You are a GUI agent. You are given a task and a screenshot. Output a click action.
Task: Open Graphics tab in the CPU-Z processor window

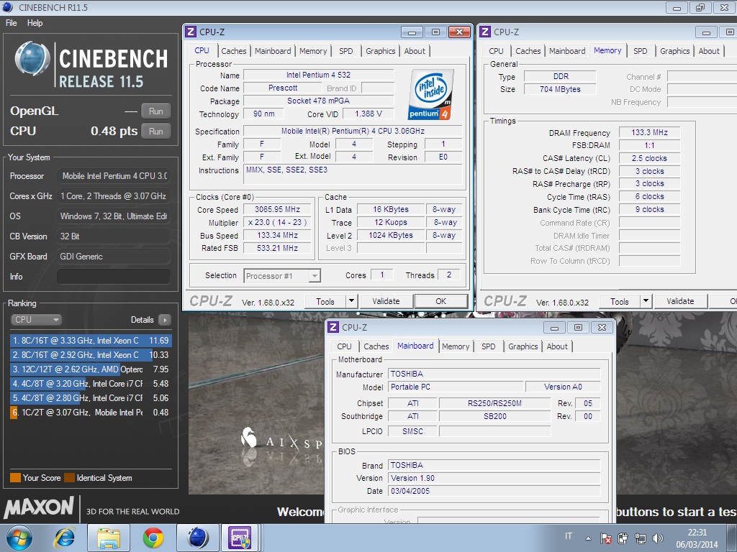point(380,51)
